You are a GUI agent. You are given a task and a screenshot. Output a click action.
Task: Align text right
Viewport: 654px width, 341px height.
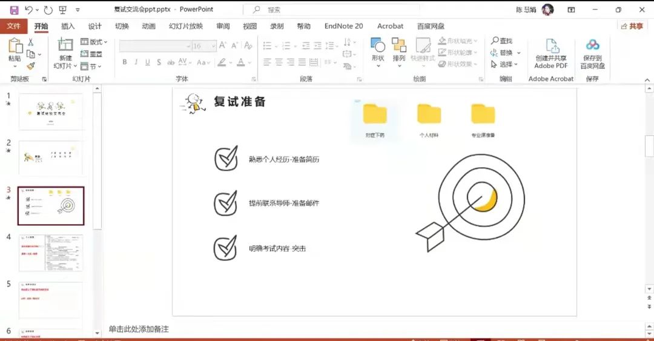291,62
